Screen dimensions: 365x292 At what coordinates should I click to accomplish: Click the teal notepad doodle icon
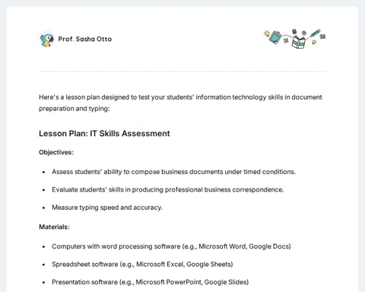point(275,37)
